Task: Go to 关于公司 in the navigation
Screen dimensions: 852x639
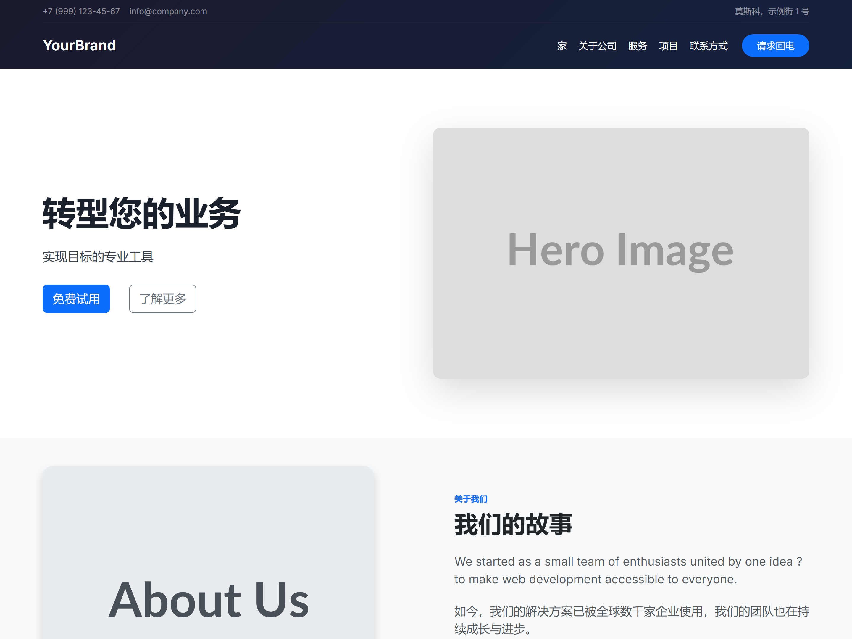Action: (x=597, y=46)
